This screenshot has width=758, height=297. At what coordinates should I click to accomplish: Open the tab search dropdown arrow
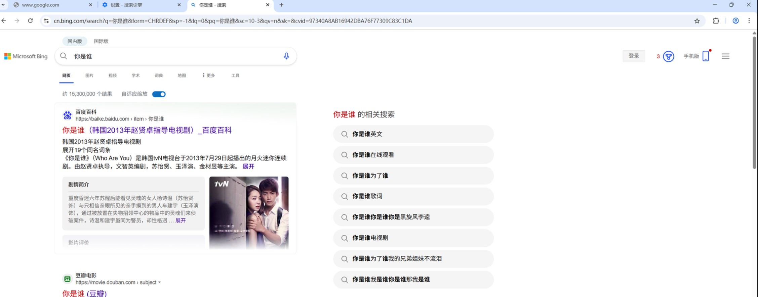tap(3, 5)
